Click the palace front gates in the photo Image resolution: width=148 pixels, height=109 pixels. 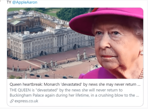tap(82, 56)
